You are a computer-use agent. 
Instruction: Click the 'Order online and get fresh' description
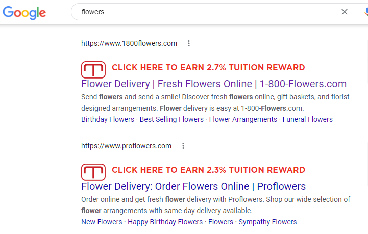(216, 205)
